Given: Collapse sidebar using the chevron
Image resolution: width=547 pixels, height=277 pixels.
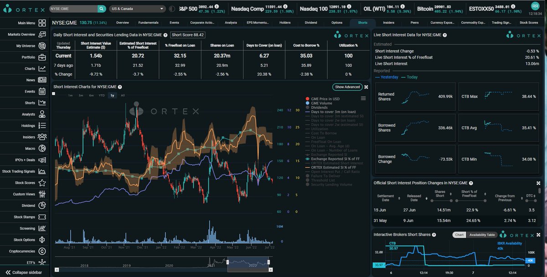Looking at the screenshot, I should pyautogui.click(x=7, y=272).
